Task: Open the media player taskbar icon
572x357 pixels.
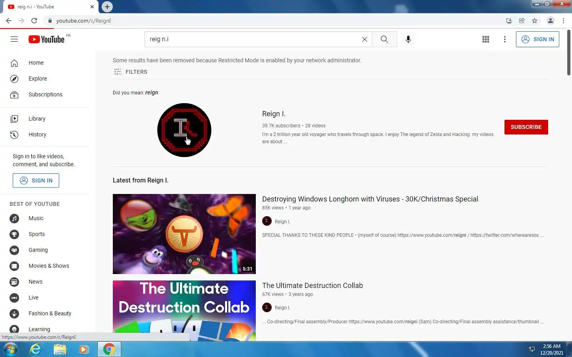Action: [x=84, y=349]
